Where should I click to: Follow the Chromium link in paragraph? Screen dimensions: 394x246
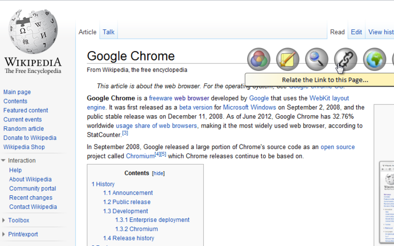point(140,156)
